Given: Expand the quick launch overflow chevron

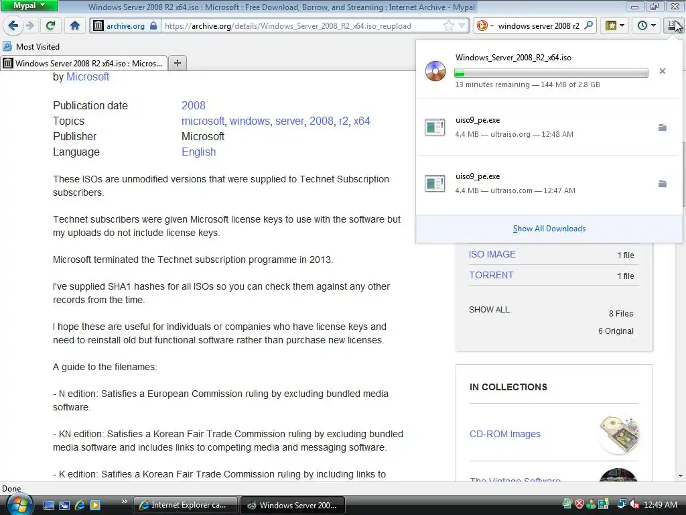Looking at the screenshot, I should [124, 502].
